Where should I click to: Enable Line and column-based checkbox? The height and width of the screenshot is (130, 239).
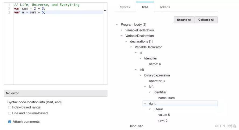coord(10,113)
